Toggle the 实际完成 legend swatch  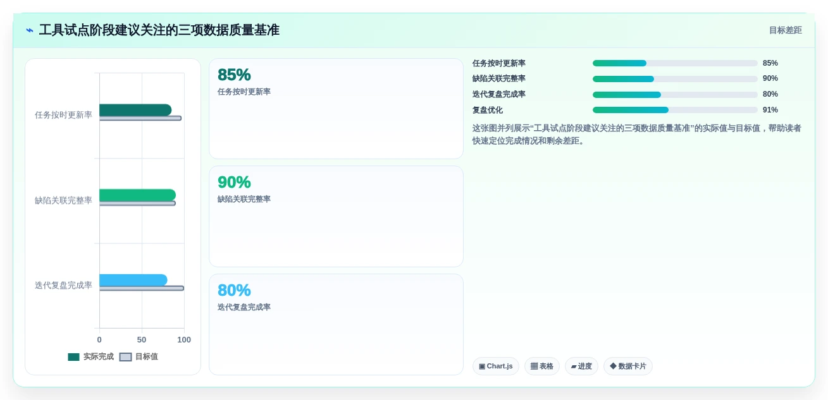coord(74,357)
